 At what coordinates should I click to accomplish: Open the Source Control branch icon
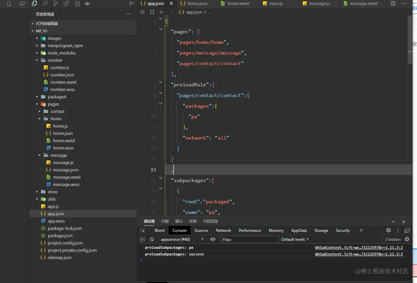pyautogui.click(x=55, y=4)
